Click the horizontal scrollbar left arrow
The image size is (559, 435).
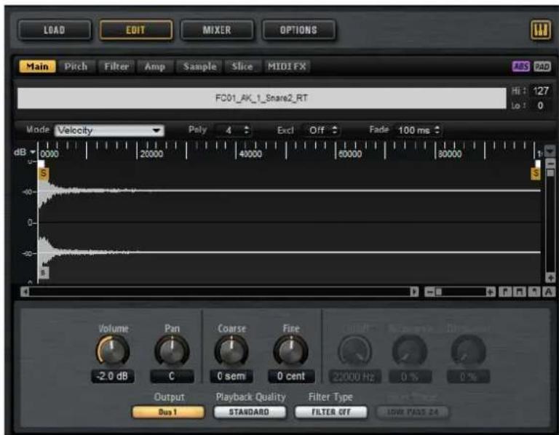(x=25, y=292)
